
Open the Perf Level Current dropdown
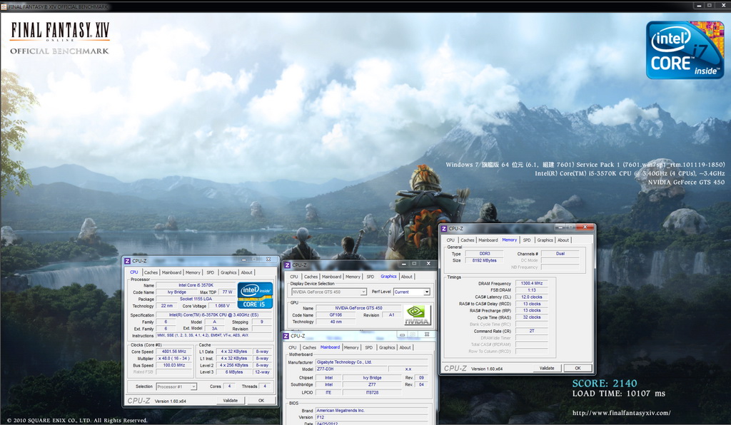[412, 292]
